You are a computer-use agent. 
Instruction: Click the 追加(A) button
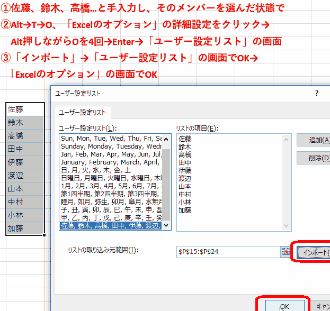314,140
